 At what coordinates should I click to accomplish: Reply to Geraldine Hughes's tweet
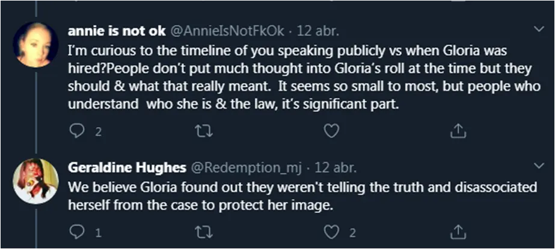point(76,231)
